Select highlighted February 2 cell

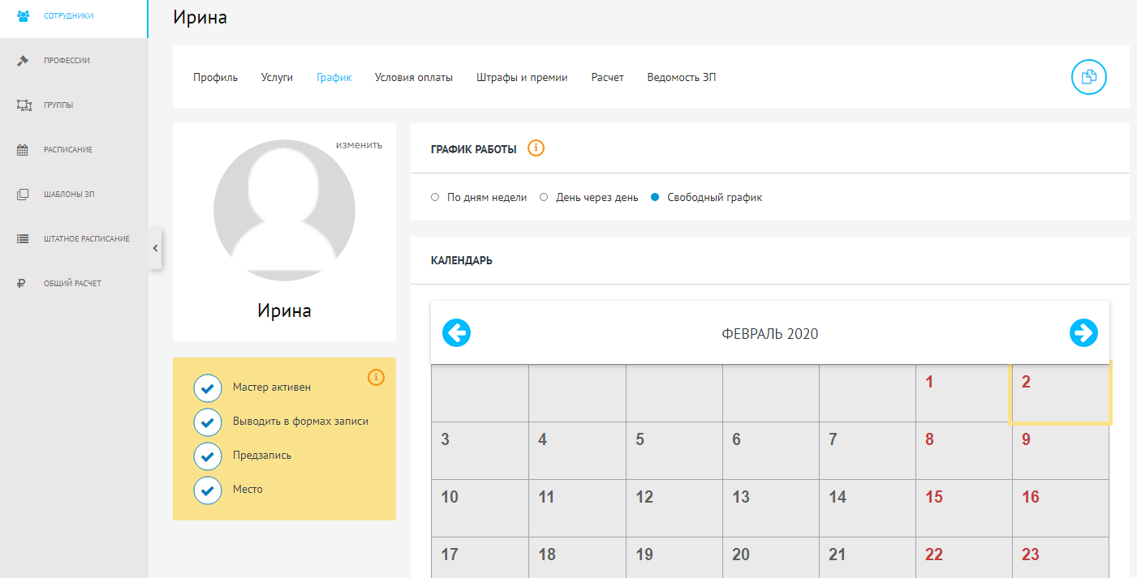[x=1060, y=393]
